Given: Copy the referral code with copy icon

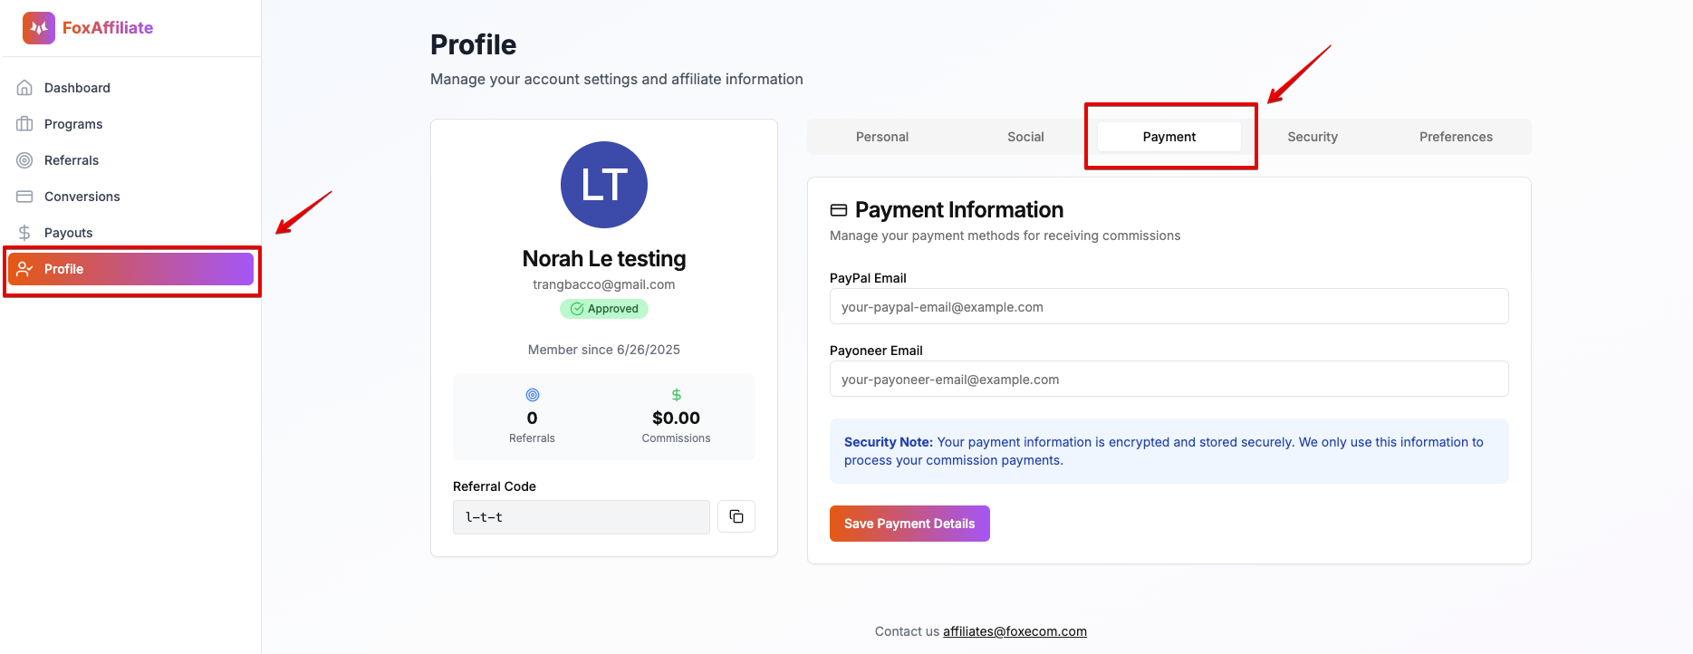Looking at the screenshot, I should coord(736,516).
